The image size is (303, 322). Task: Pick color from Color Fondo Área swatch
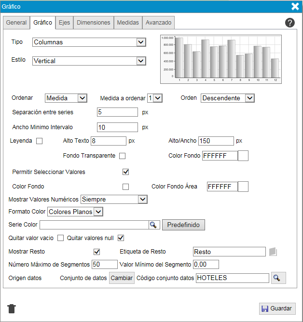[243, 187]
